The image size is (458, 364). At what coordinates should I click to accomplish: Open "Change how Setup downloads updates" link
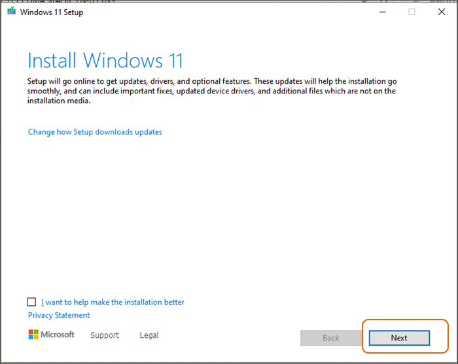[95, 132]
